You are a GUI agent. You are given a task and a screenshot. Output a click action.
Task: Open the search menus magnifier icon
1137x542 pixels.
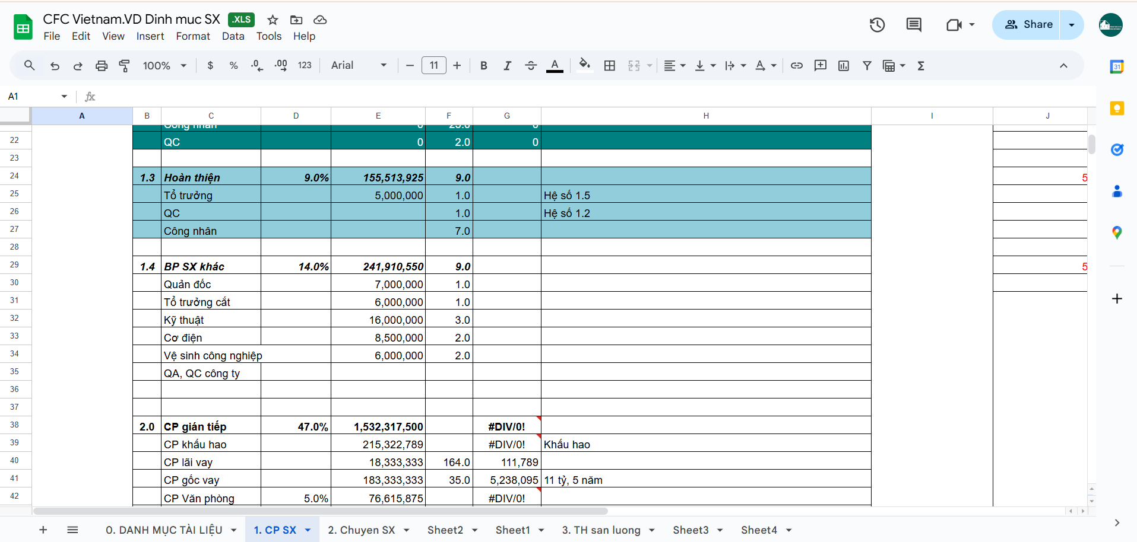[x=29, y=65]
